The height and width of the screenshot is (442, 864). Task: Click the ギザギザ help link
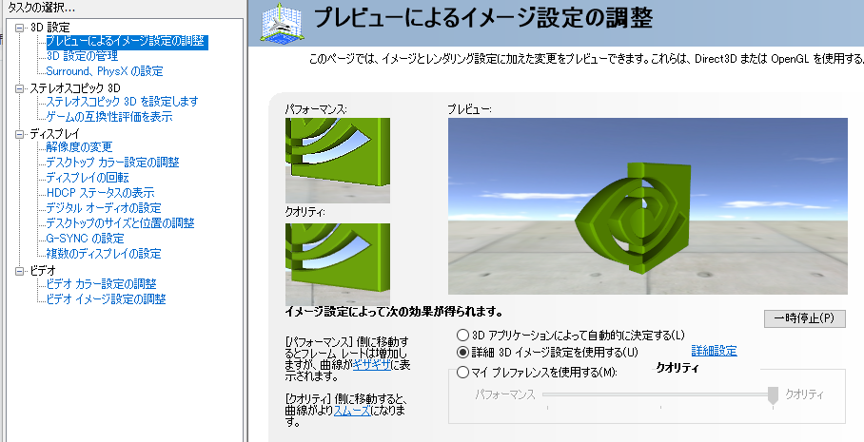click(x=372, y=365)
